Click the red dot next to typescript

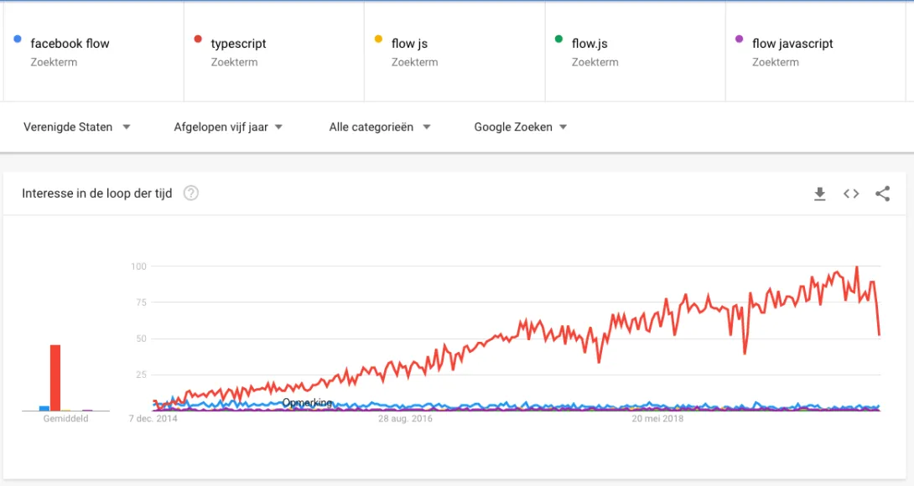(198, 39)
